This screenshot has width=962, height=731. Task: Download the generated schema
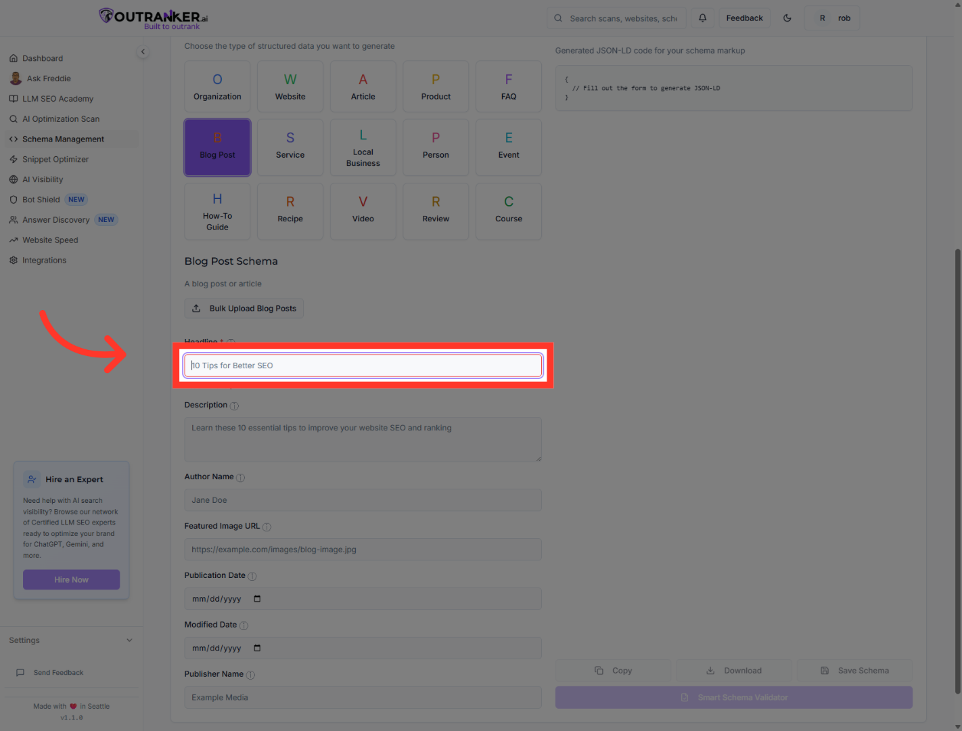(x=734, y=671)
